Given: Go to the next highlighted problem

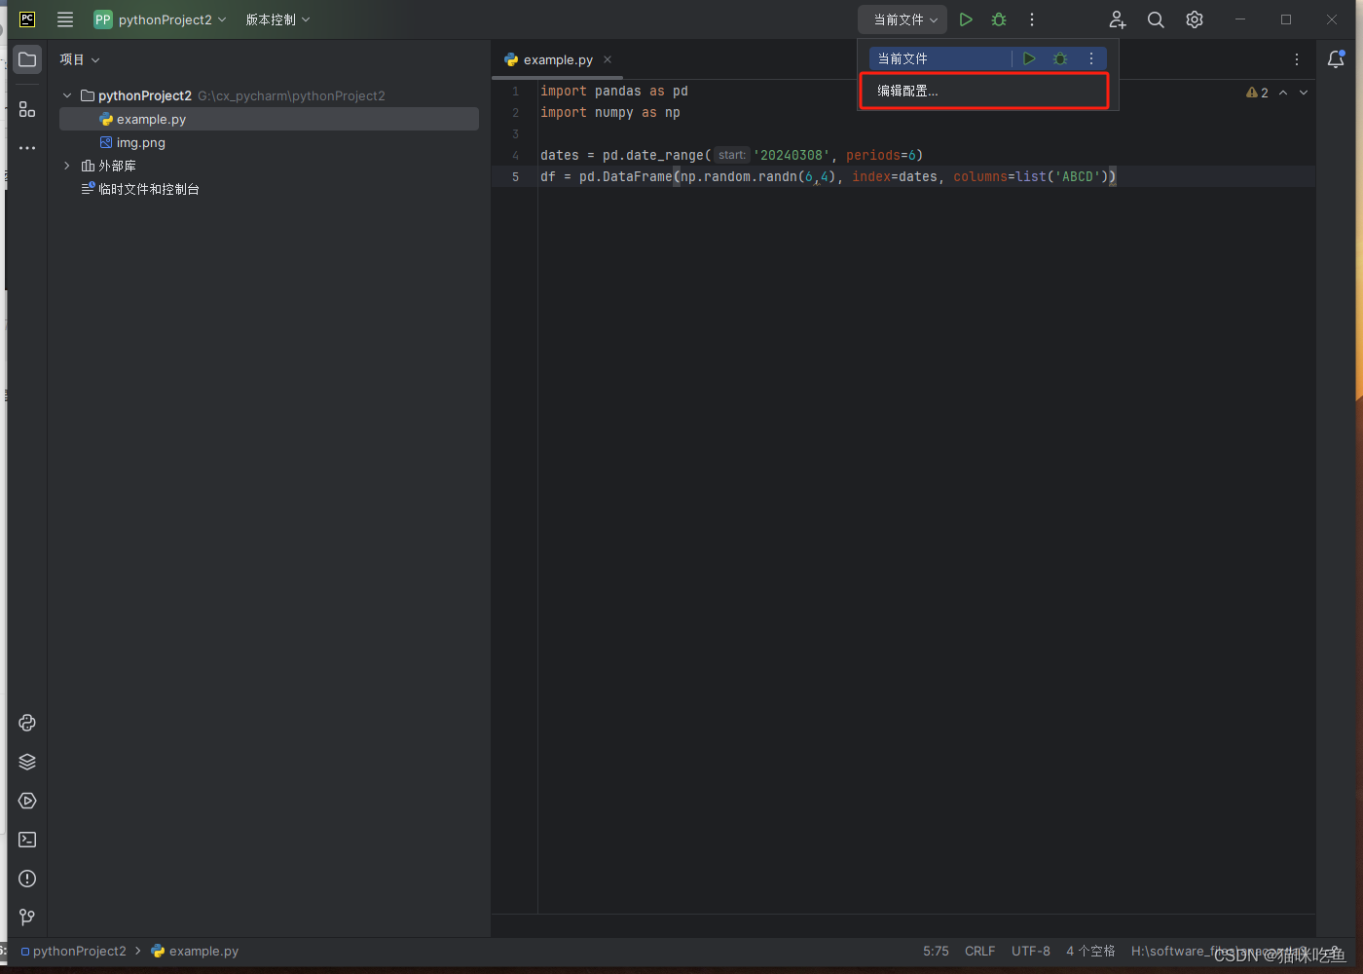Looking at the screenshot, I should [1304, 93].
